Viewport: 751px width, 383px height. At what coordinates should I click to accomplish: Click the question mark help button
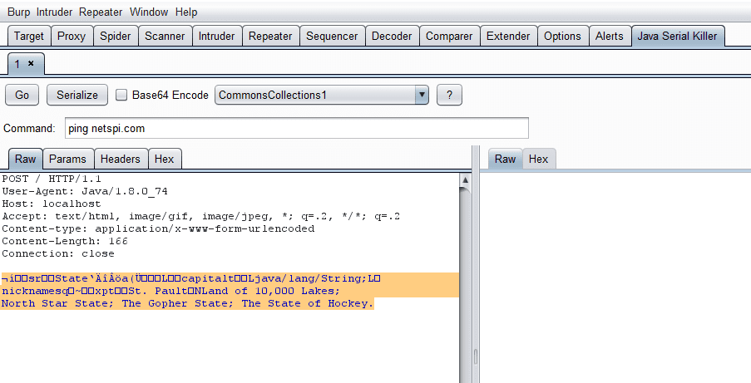coord(449,96)
